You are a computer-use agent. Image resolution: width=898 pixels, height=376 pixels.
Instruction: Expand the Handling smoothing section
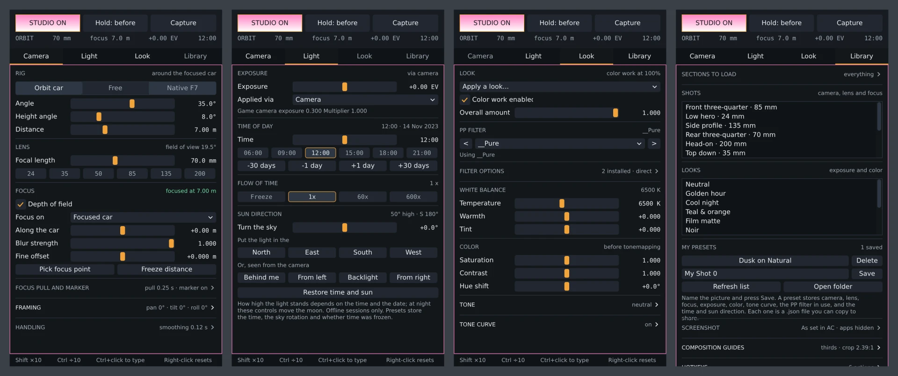pos(116,327)
